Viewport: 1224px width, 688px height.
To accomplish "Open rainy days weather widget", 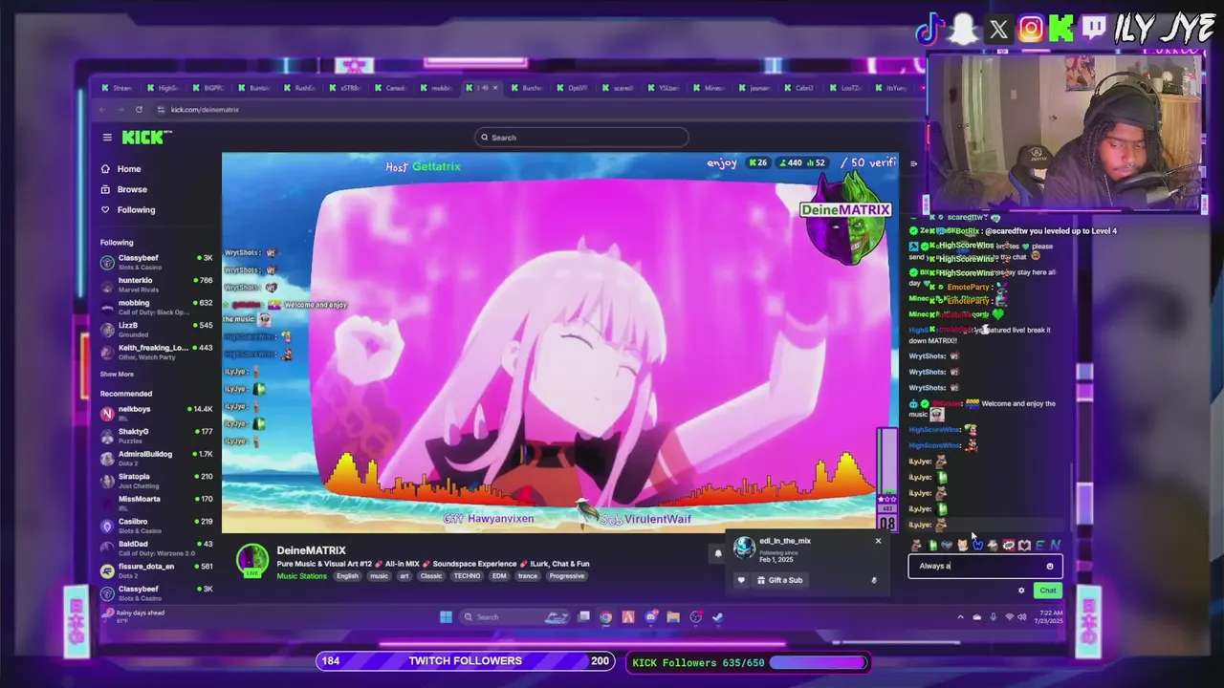I will [x=134, y=616].
